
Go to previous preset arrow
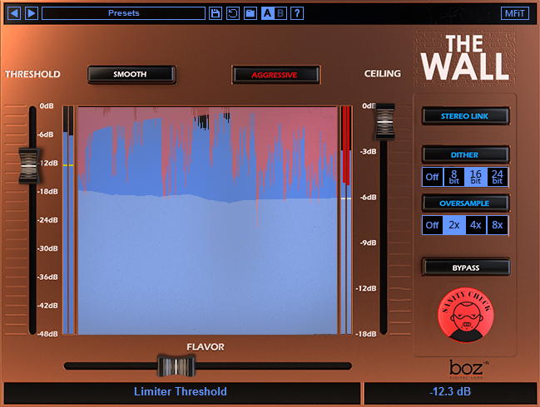[14, 13]
